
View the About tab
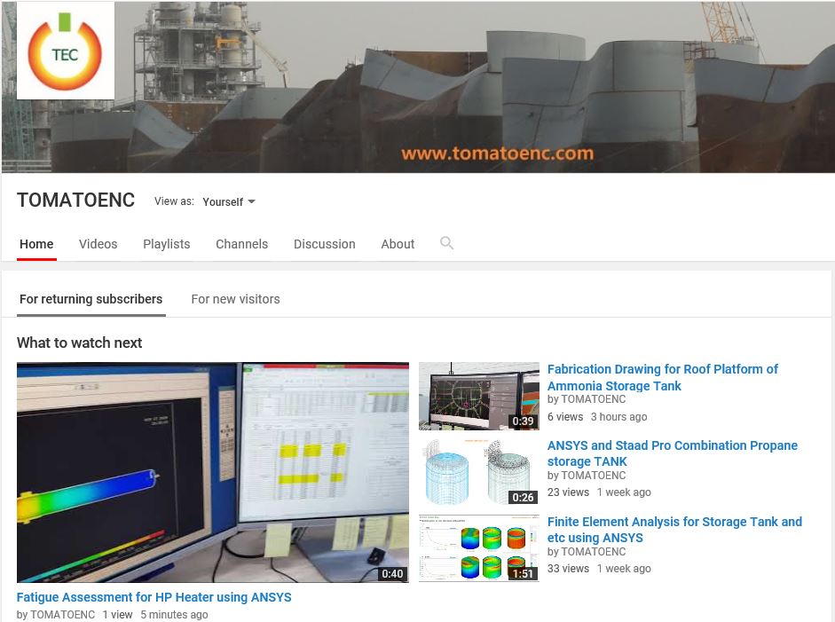pyautogui.click(x=398, y=244)
